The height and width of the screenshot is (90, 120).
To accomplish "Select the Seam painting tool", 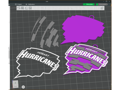I will coord(76,8).
